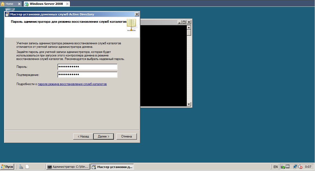The height and width of the screenshot is (171, 315).
Task: Open the Пуск start menu
Action: [7, 167]
